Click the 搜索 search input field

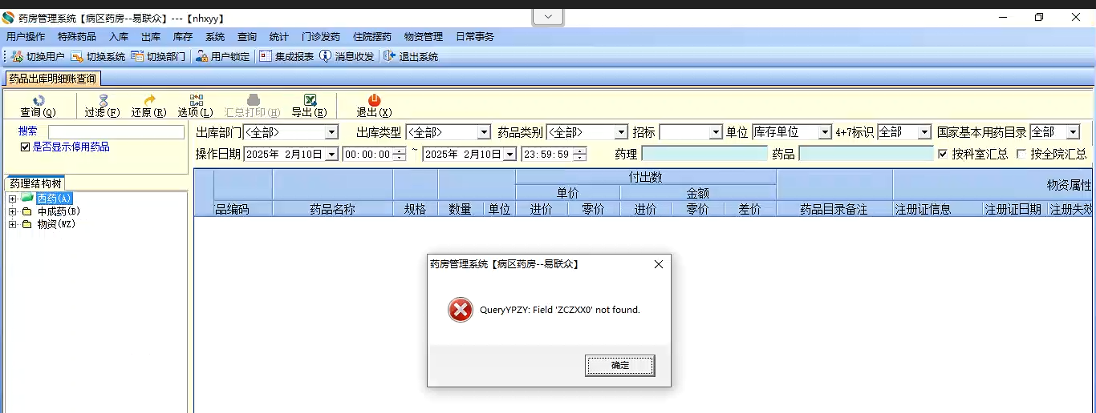pos(116,132)
